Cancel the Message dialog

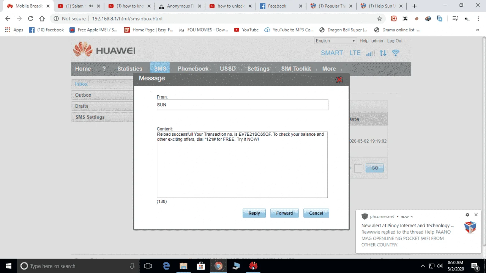316,213
